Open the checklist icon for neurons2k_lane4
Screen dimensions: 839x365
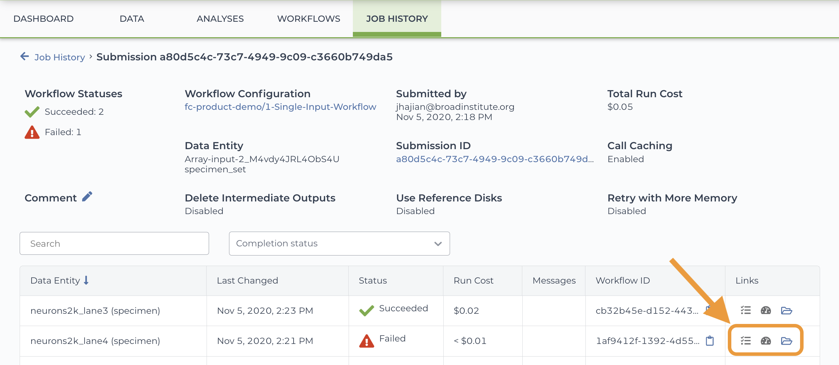pos(746,340)
